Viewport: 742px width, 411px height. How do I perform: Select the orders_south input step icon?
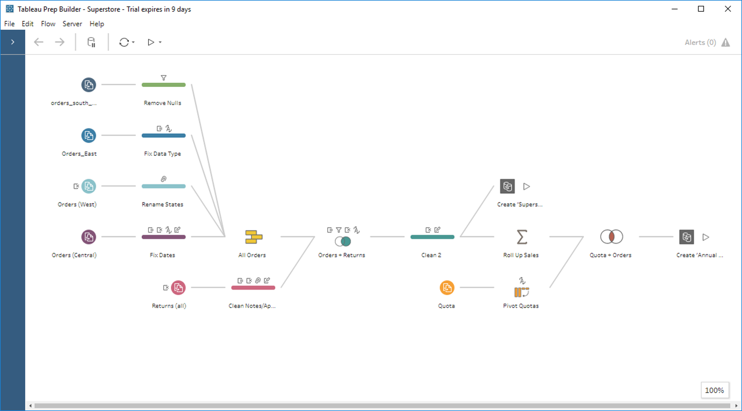click(89, 85)
